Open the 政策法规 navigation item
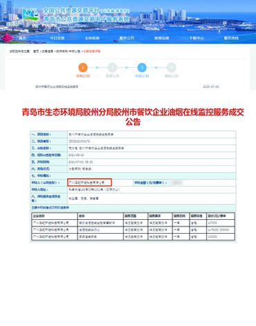Viewport: 256px width, 326px height. pos(162,38)
